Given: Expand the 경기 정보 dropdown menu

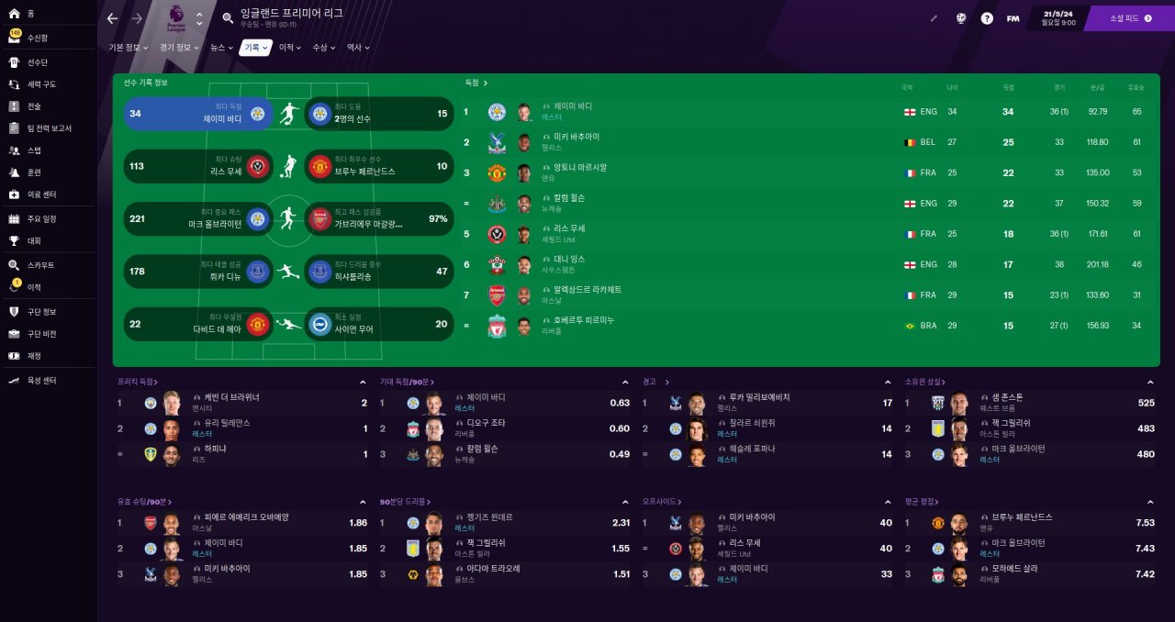Looking at the screenshot, I should click(177, 48).
